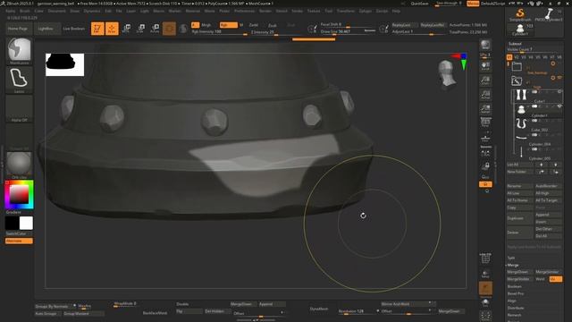Click the BPR render icon
Image resolution: width=572 pixels, height=322 pixels.
(x=485, y=45)
